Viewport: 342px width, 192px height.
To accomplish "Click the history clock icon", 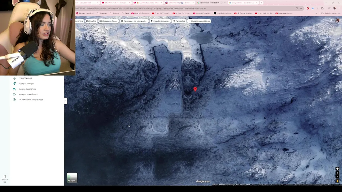I will pos(14,100).
